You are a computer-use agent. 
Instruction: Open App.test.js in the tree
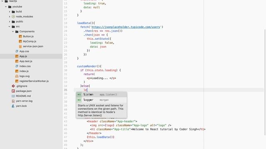coord(26,61)
